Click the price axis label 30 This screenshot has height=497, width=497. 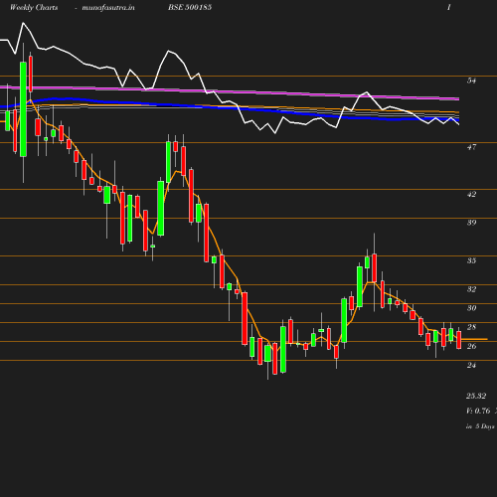coord(471,308)
